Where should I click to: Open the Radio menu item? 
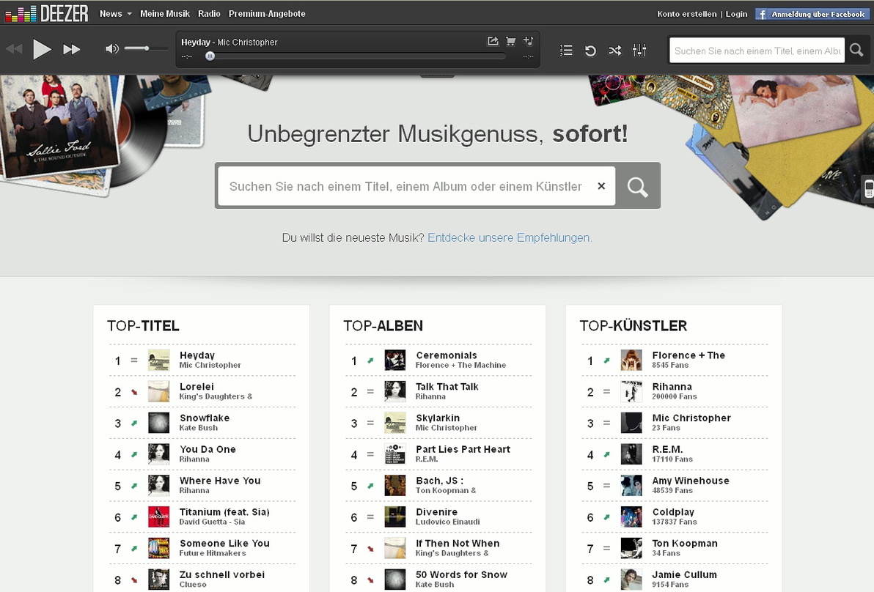pyautogui.click(x=209, y=14)
